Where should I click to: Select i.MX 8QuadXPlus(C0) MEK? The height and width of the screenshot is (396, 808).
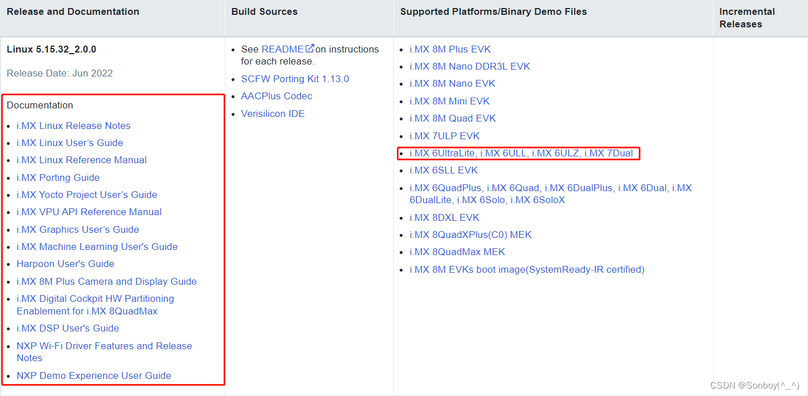click(471, 235)
